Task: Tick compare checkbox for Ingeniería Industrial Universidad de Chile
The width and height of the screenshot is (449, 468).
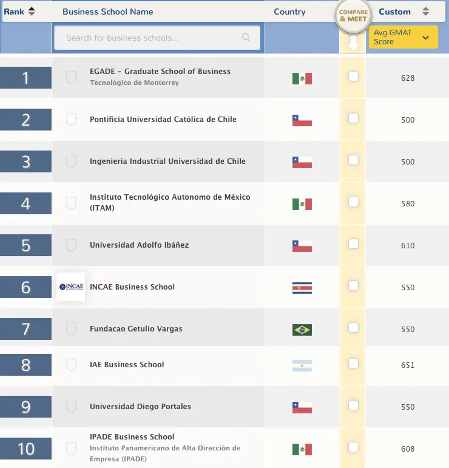Action: [353, 160]
